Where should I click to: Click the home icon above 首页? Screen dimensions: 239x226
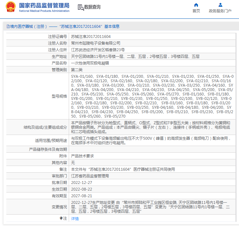[x=196, y=5]
